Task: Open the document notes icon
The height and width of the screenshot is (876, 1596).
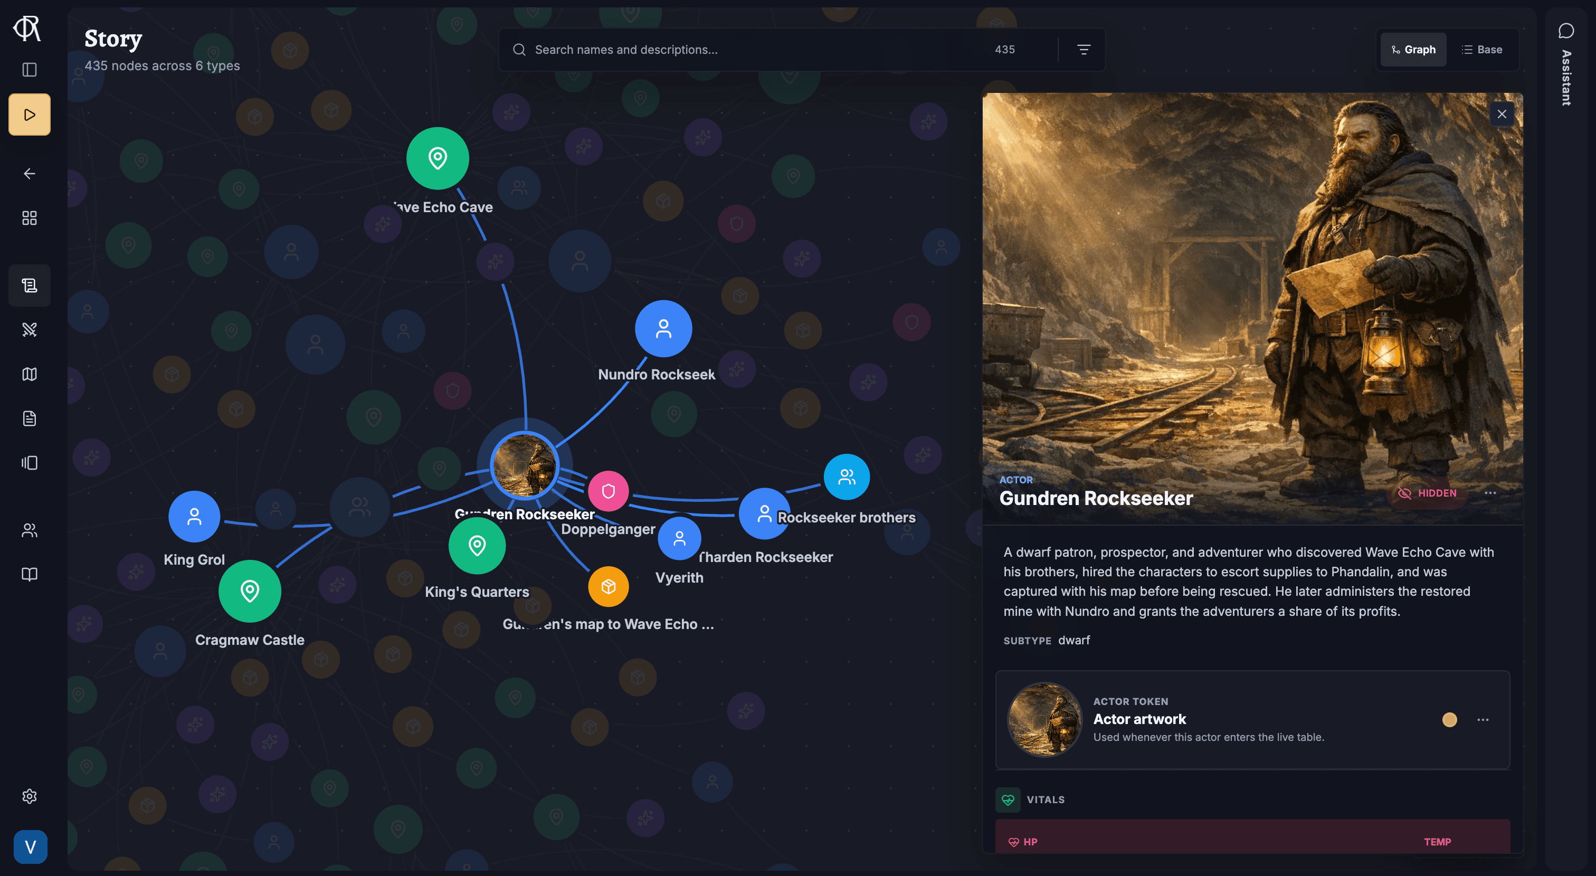Action: click(x=29, y=419)
